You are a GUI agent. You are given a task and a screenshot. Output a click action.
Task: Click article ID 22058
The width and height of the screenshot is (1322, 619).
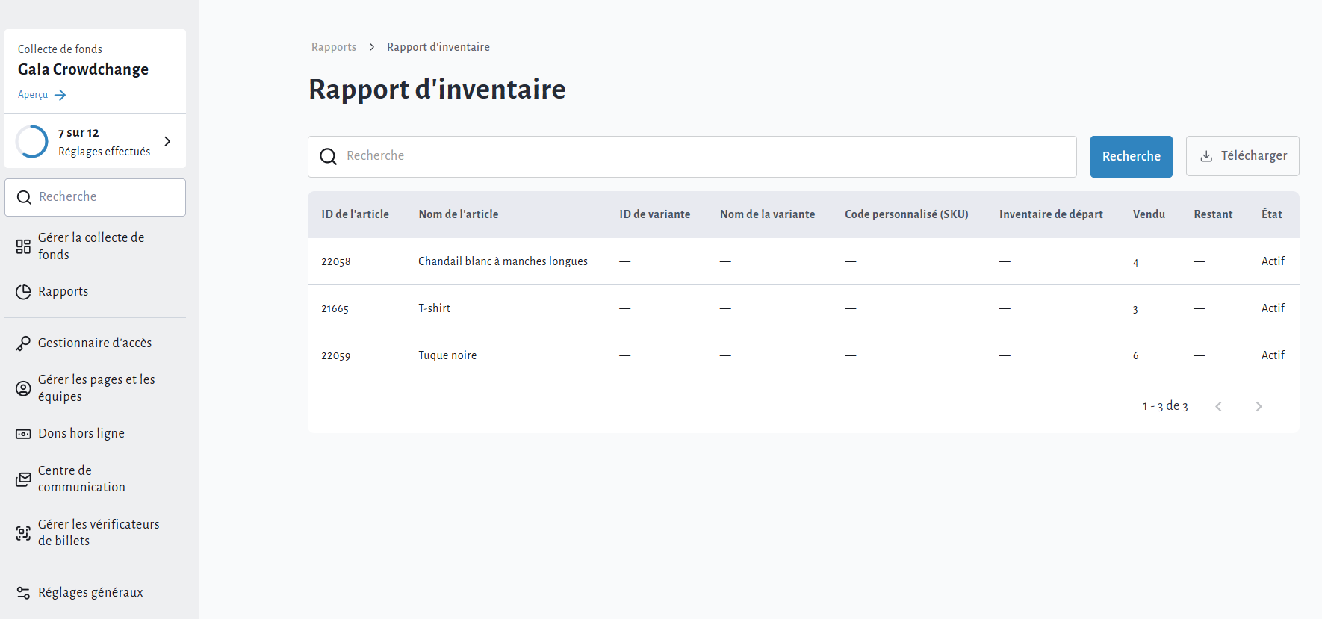pos(336,262)
